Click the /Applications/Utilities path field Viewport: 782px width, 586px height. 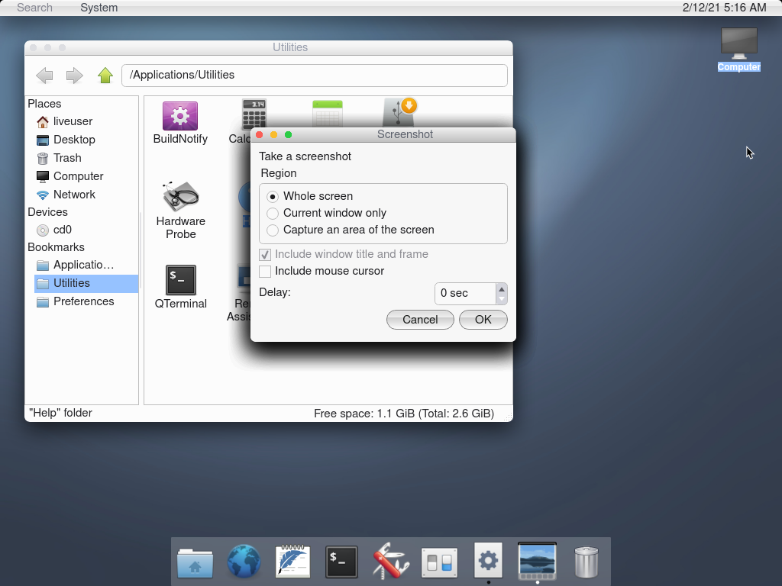(314, 76)
